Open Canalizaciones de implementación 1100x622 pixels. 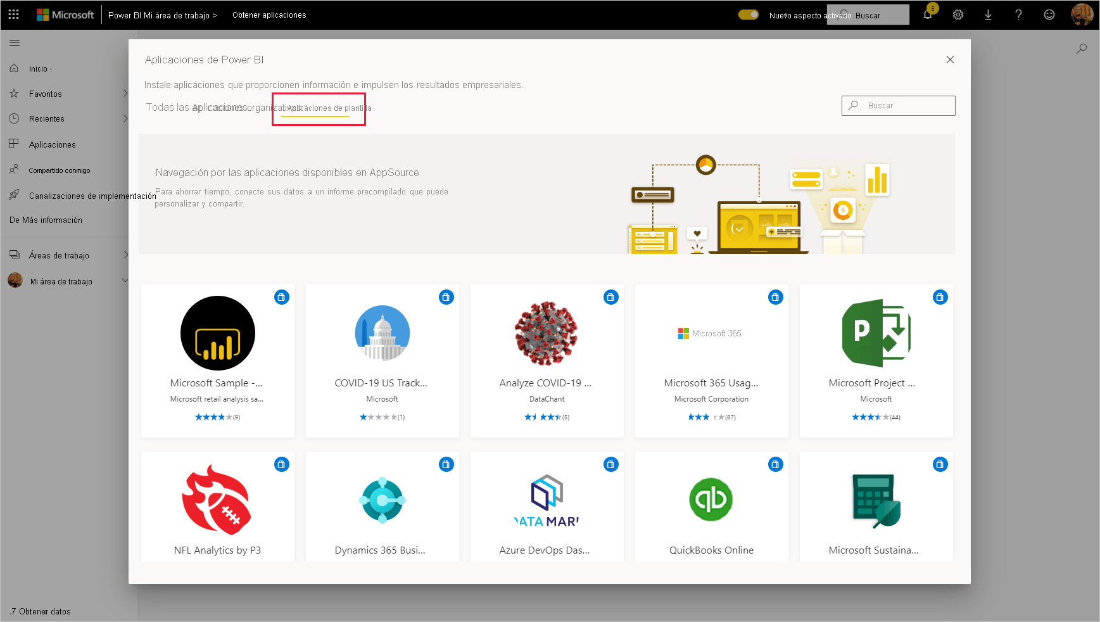92,196
